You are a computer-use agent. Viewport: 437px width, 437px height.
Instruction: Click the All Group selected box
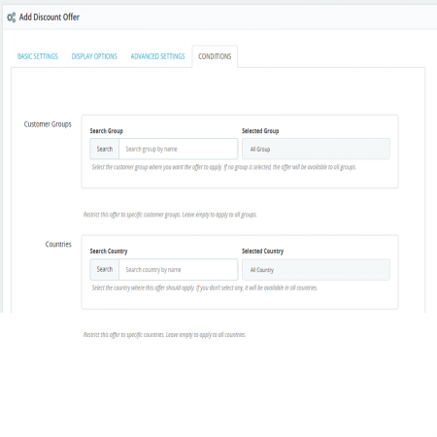click(x=316, y=149)
